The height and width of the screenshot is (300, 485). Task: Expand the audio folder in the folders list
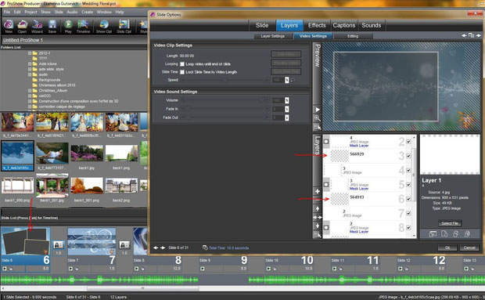[x=30, y=74]
